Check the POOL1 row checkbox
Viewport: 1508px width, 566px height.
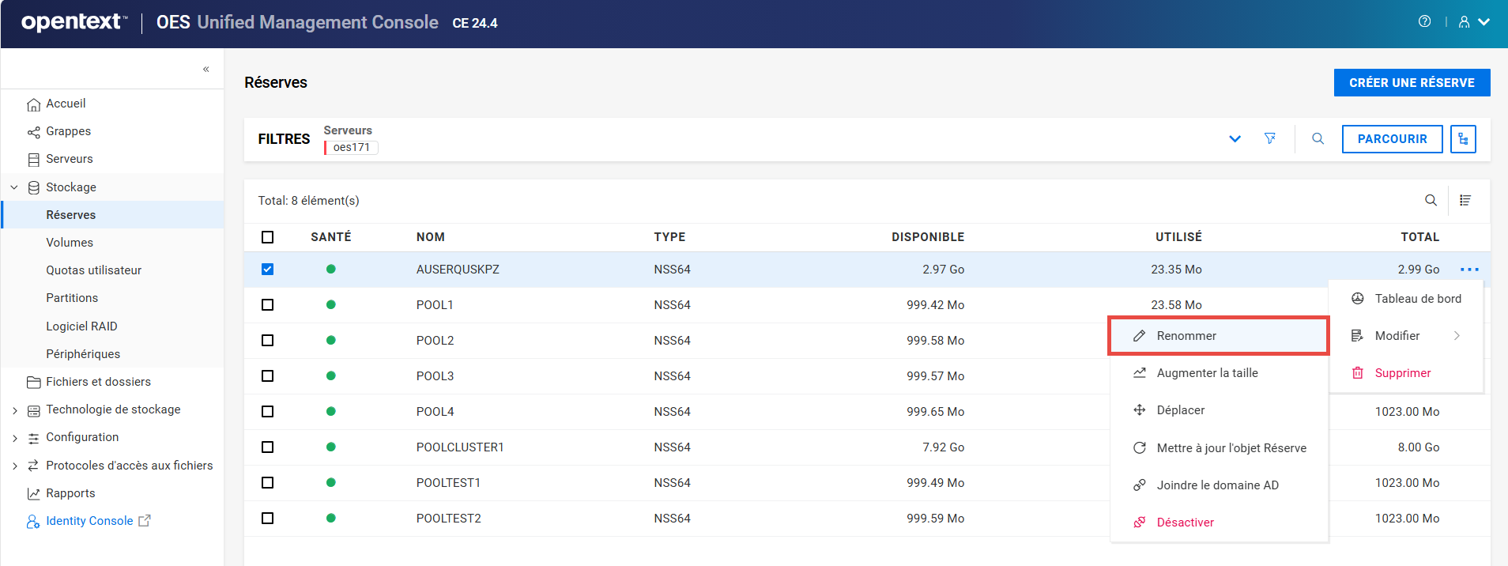[x=268, y=305]
